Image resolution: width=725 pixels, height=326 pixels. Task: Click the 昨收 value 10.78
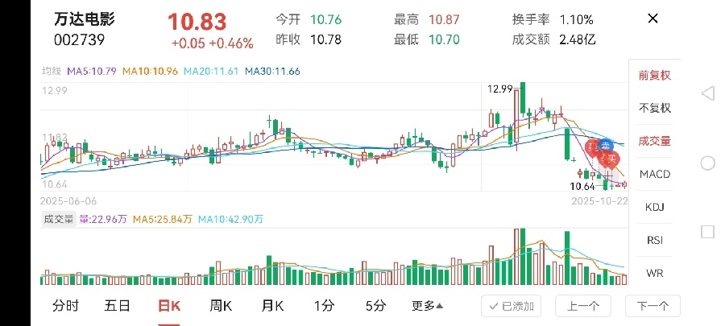325,39
